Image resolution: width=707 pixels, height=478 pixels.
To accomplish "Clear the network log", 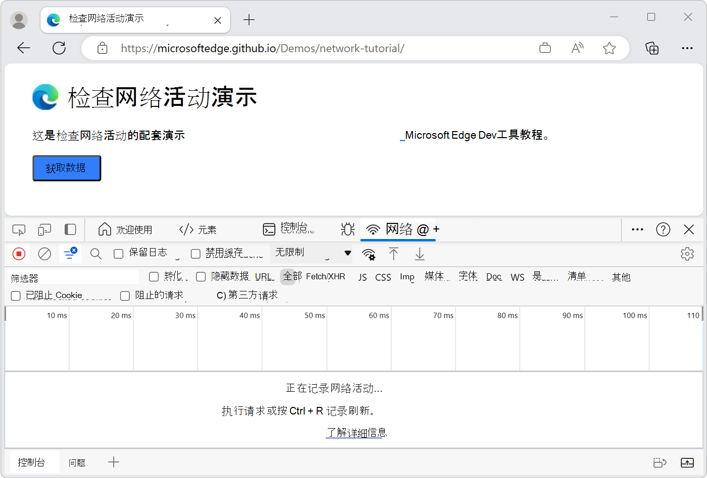I will tap(44, 254).
